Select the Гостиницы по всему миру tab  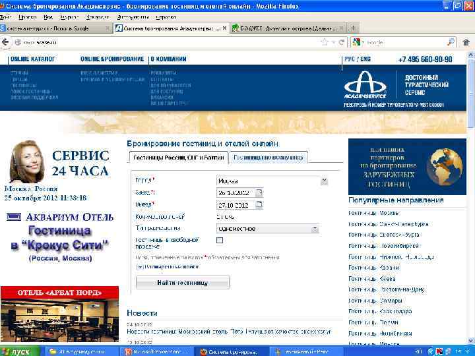[269, 158]
